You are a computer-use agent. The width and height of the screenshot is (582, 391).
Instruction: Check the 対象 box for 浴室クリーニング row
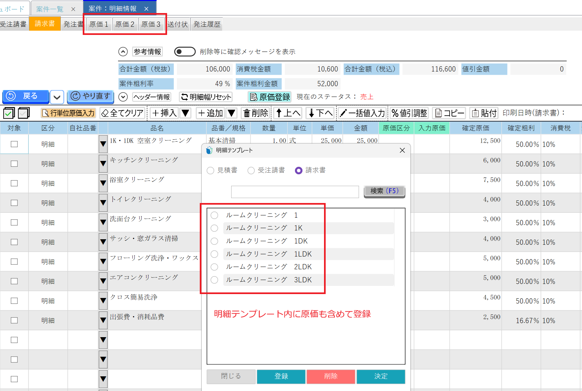pyautogui.click(x=14, y=183)
